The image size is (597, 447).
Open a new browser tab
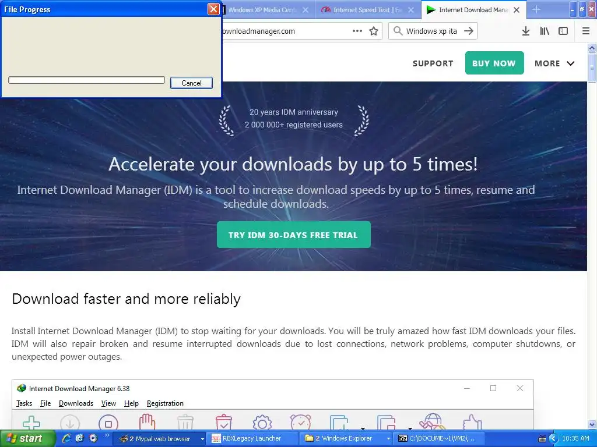pyautogui.click(x=536, y=9)
